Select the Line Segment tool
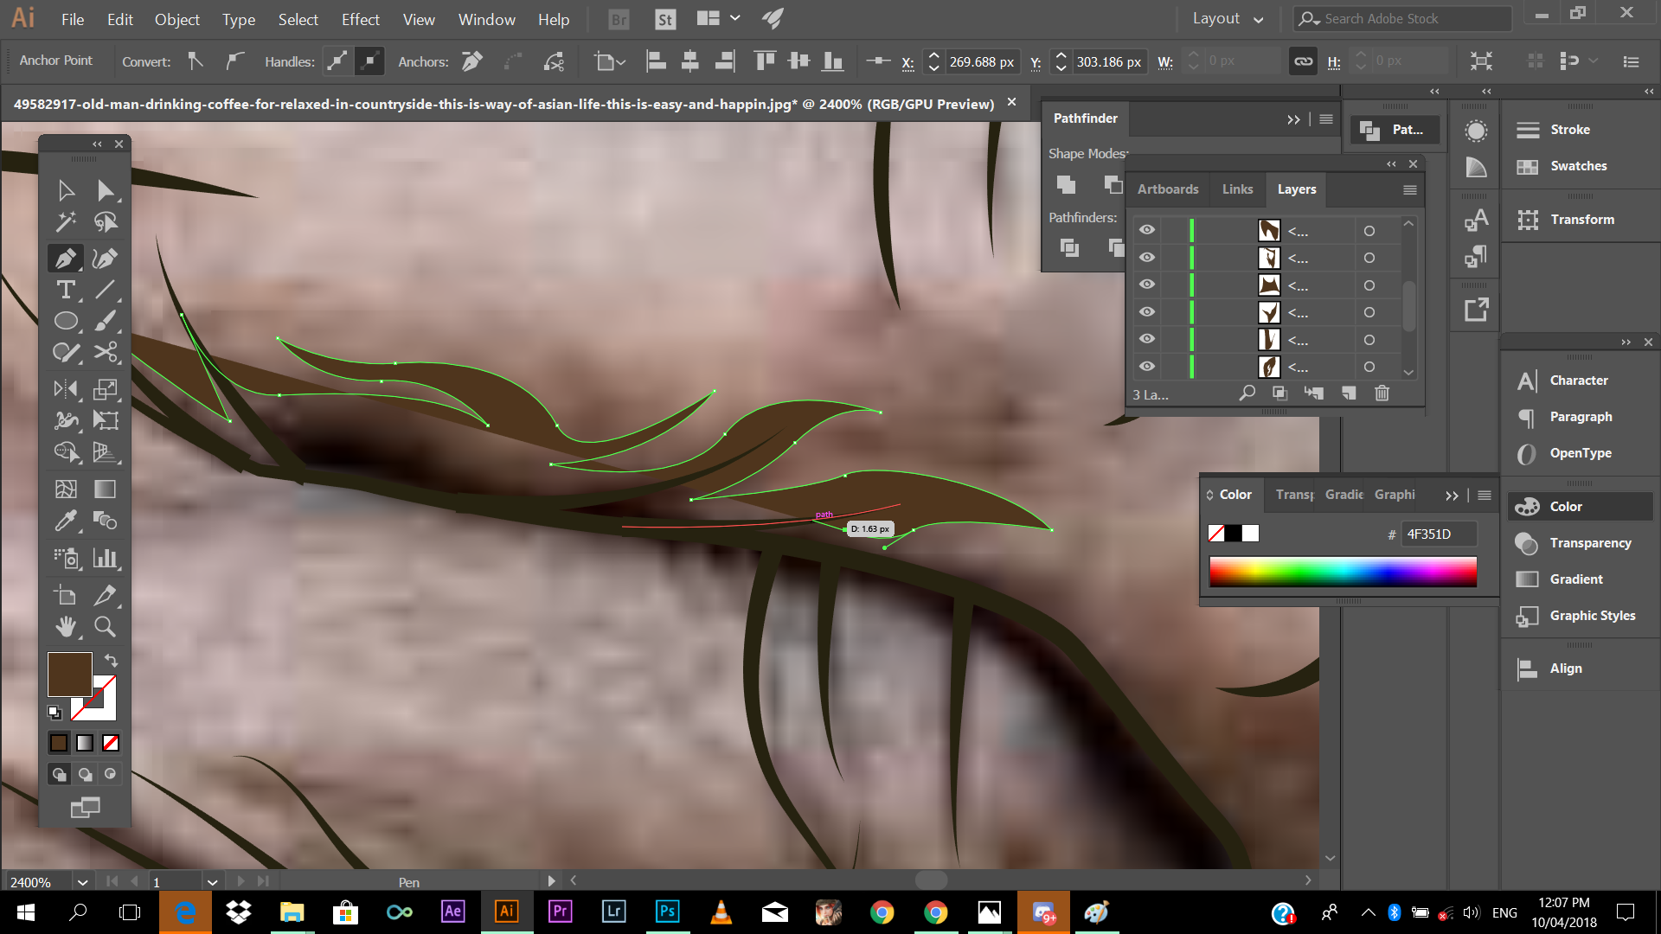 pyautogui.click(x=106, y=290)
